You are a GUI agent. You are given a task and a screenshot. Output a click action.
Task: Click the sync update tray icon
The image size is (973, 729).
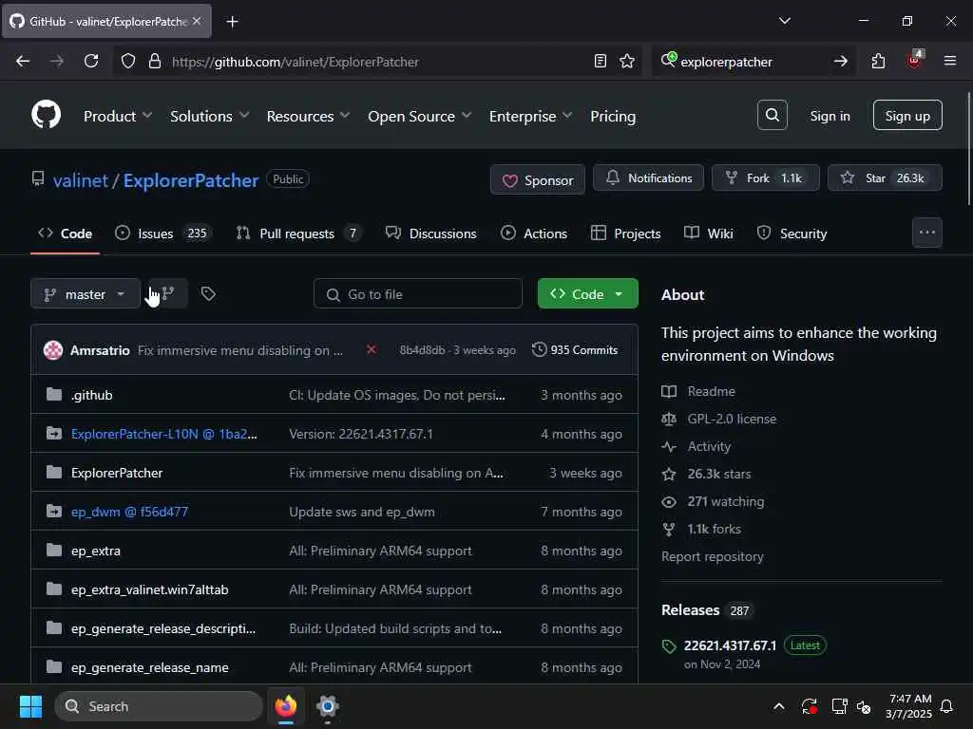[x=809, y=706]
